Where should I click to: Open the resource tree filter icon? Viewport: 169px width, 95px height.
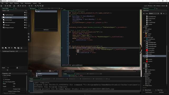click(161, 13)
